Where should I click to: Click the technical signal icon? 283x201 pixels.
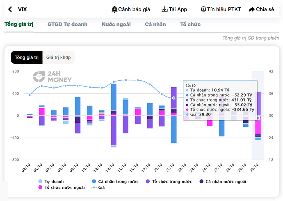(x=203, y=9)
